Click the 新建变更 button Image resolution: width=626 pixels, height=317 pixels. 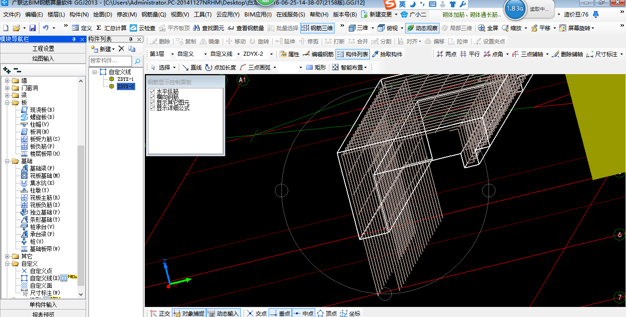pos(379,14)
